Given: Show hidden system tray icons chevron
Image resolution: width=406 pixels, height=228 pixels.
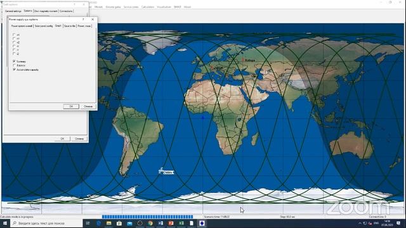Looking at the screenshot, I should (360, 223).
